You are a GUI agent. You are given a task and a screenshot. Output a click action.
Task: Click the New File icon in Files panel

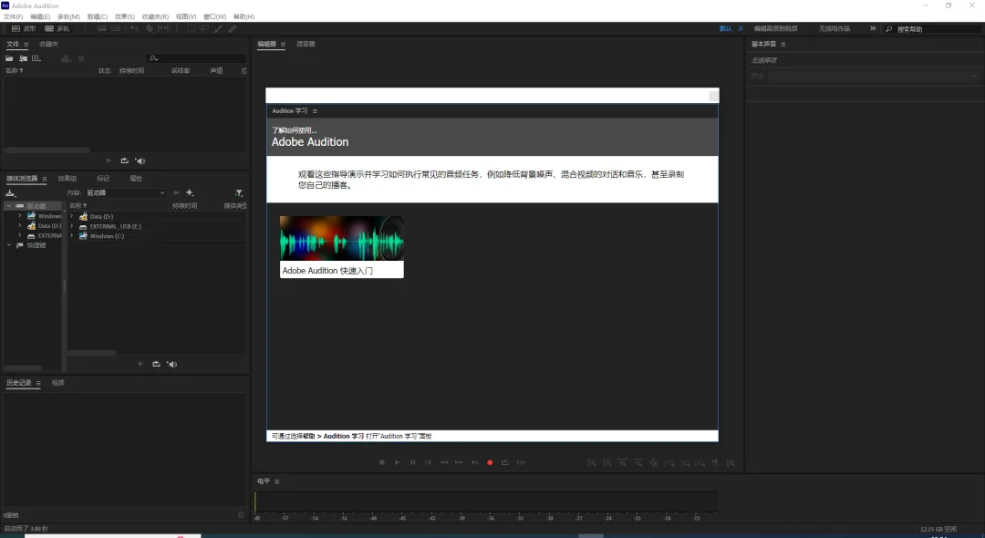[36, 58]
